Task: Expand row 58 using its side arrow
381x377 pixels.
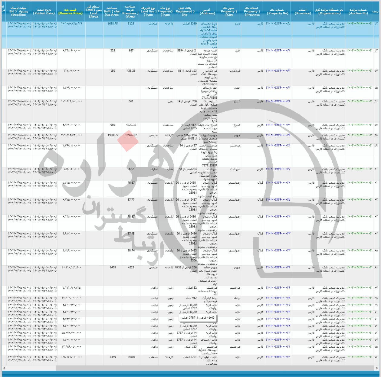Action: [x=376, y=135]
